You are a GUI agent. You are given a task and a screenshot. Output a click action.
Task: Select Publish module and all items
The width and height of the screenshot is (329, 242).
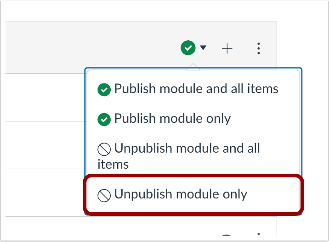coord(188,89)
